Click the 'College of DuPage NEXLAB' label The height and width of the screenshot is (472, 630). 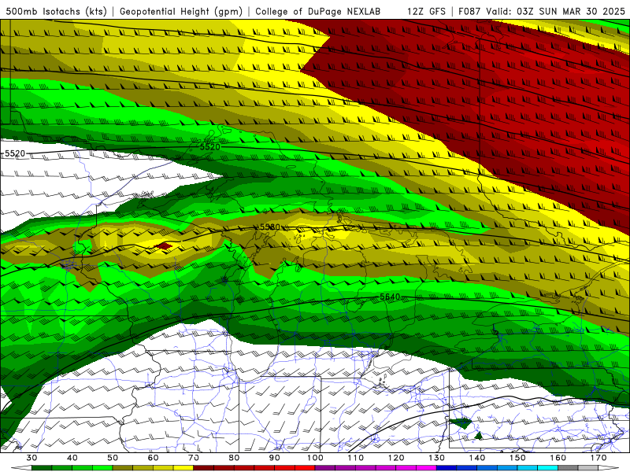[x=317, y=11]
